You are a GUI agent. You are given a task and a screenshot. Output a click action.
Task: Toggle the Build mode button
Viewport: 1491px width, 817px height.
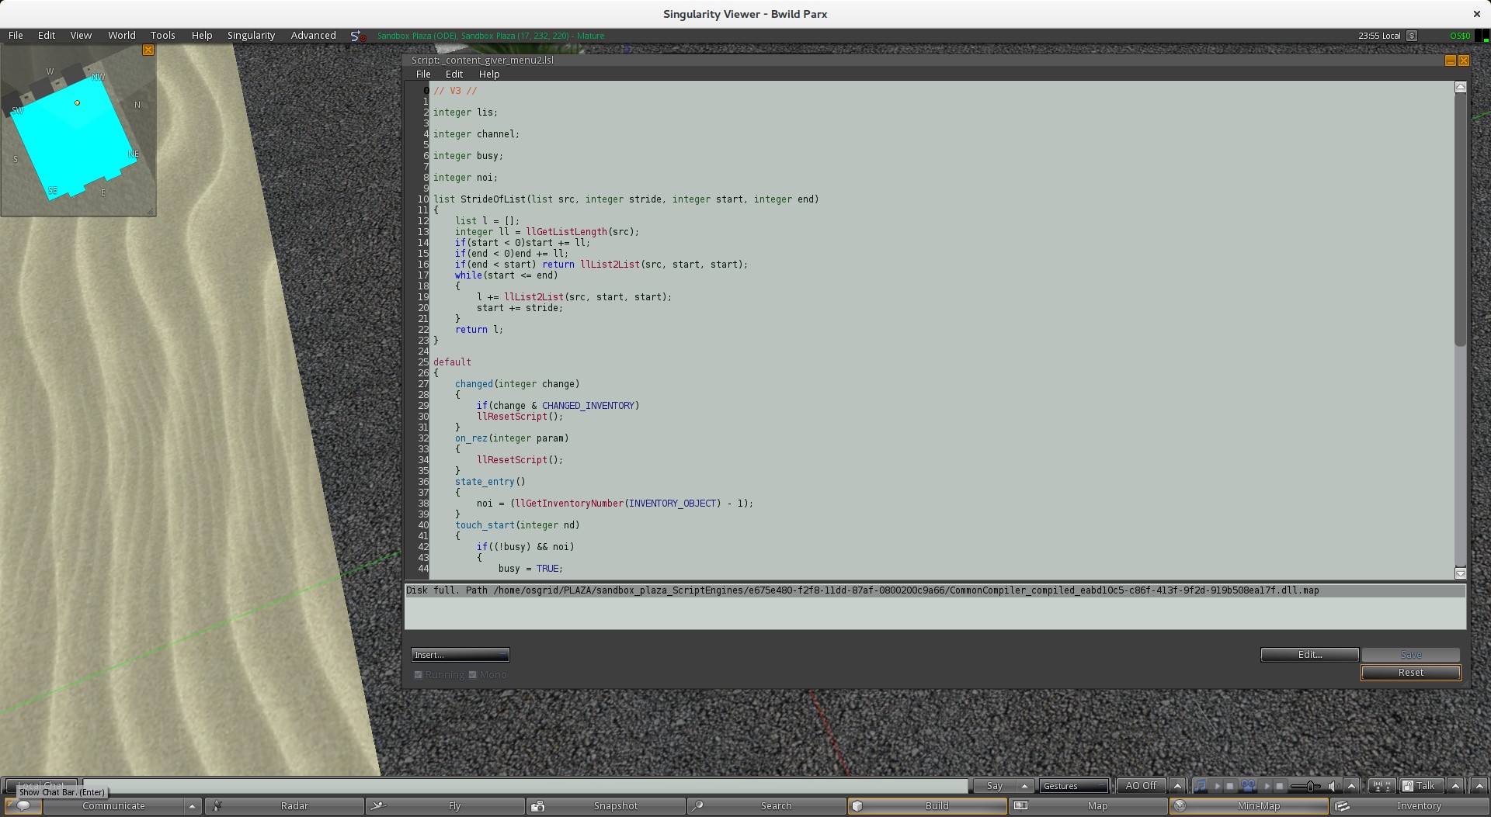tap(928, 806)
